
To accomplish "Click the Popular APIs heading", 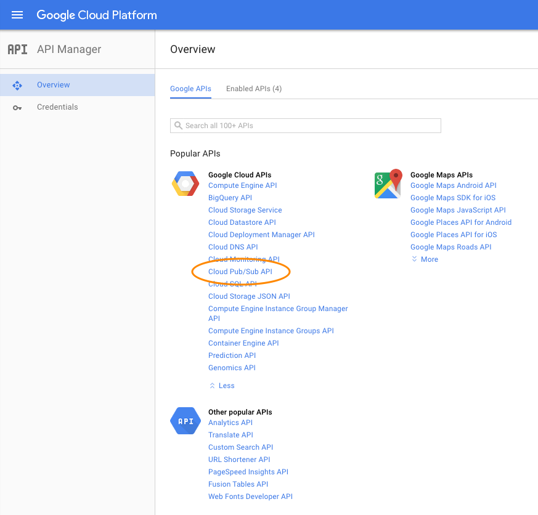I will click(x=195, y=153).
